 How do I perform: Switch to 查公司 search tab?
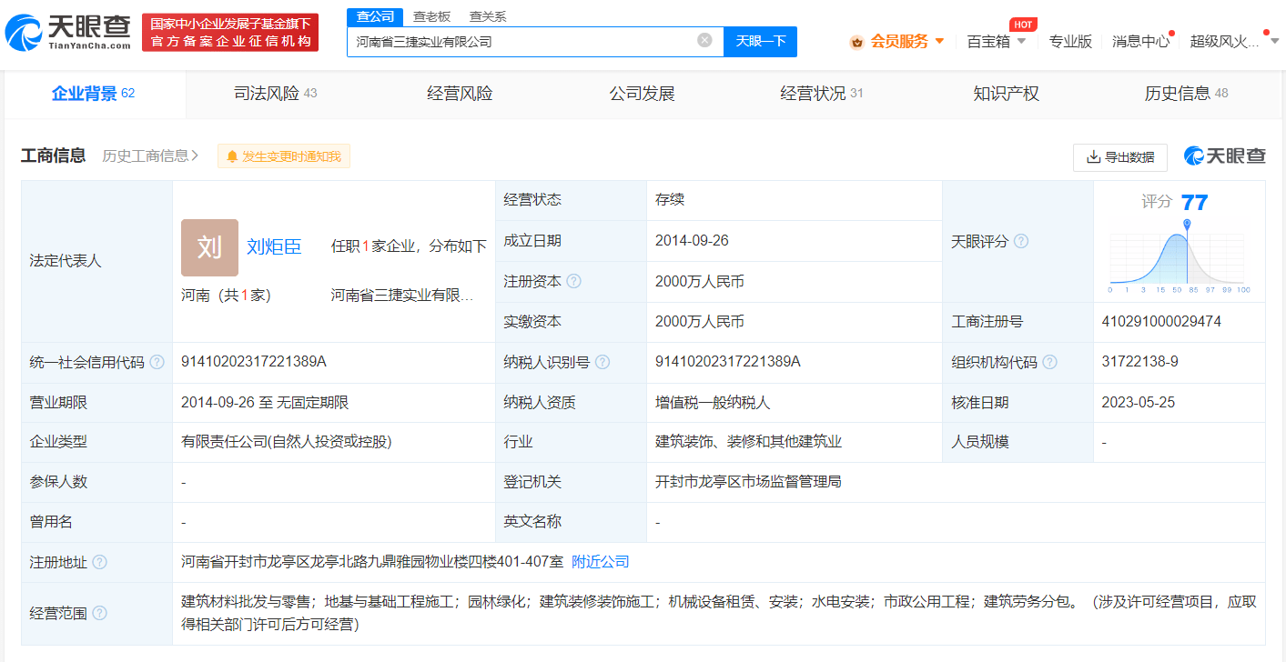[375, 16]
